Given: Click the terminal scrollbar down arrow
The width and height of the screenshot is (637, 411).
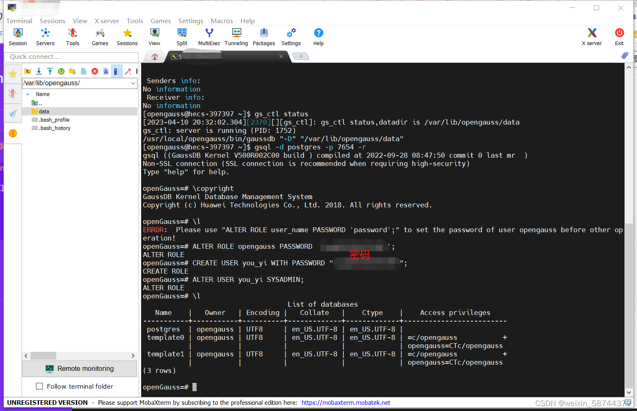Looking at the screenshot, I should (x=629, y=392).
